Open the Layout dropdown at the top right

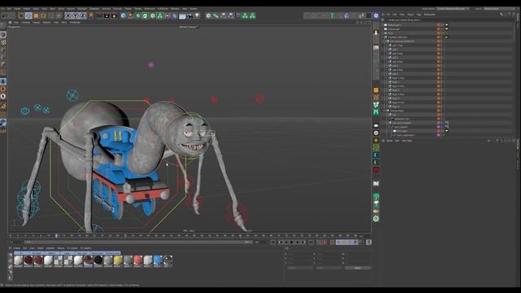[x=498, y=9]
